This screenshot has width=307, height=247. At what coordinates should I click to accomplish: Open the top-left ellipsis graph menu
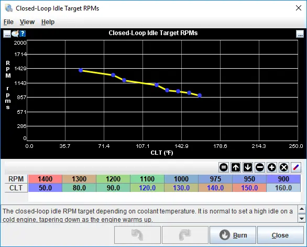coord(7,34)
